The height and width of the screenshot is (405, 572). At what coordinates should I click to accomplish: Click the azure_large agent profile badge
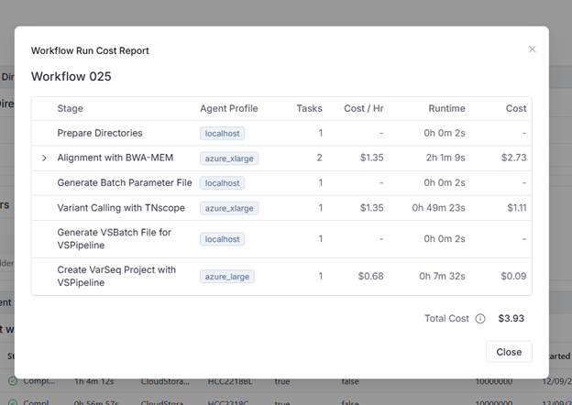pyautogui.click(x=226, y=276)
